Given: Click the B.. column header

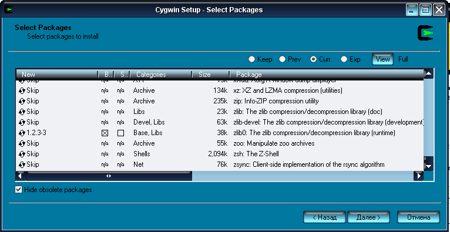Looking at the screenshot, I should pos(106,75).
